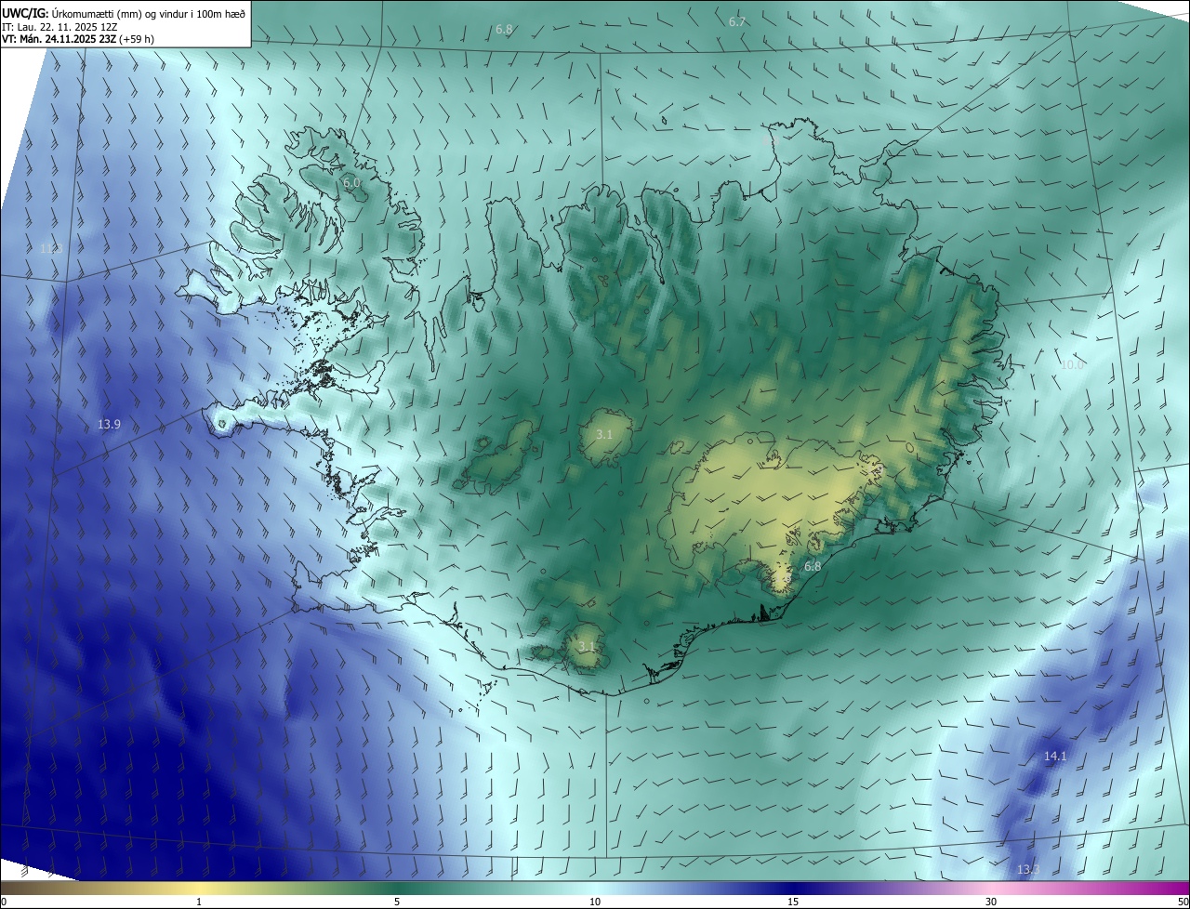The height and width of the screenshot is (909, 1190).
Task: Click the 6.8 value over the northern sea
Action: tap(504, 30)
